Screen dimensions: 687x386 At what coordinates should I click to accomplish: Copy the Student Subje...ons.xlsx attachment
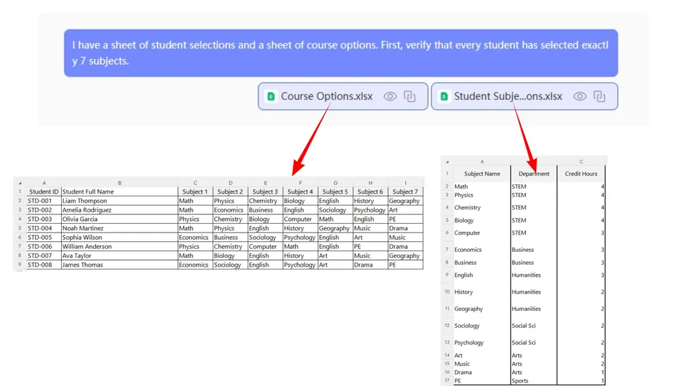tap(600, 96)
